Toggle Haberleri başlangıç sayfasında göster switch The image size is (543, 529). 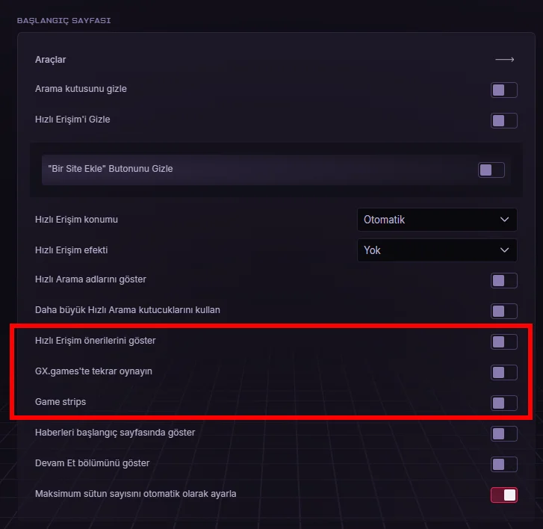pos(504,433)
